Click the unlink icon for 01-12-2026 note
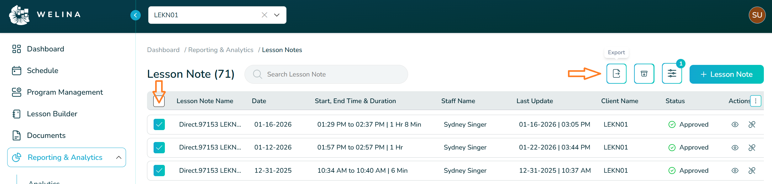The width and height of the screenshot is (772, 184). [x=752, y=147]
